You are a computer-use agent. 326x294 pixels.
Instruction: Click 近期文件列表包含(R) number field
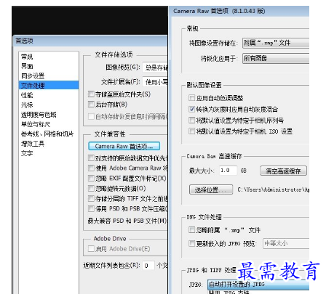point(148,266)
